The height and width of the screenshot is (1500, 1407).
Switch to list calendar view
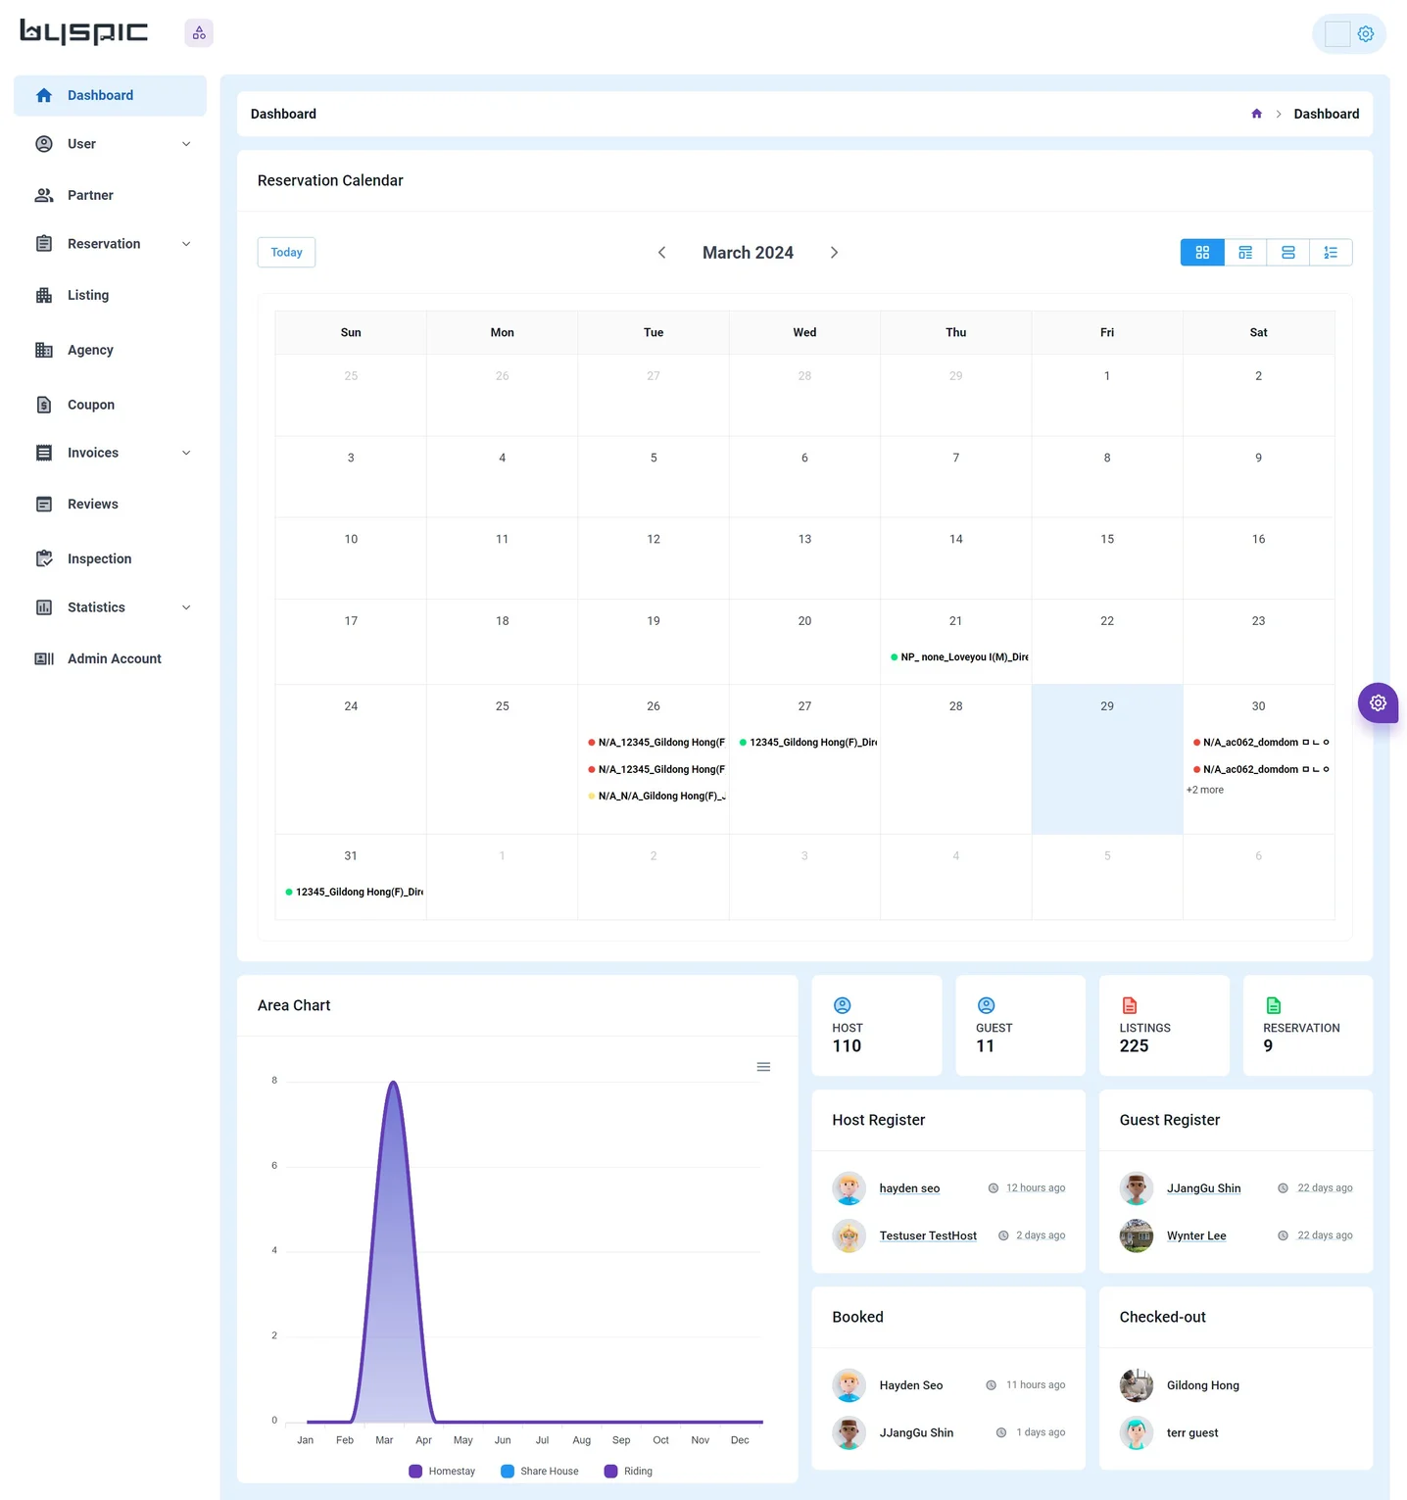tap(1331, 253)
